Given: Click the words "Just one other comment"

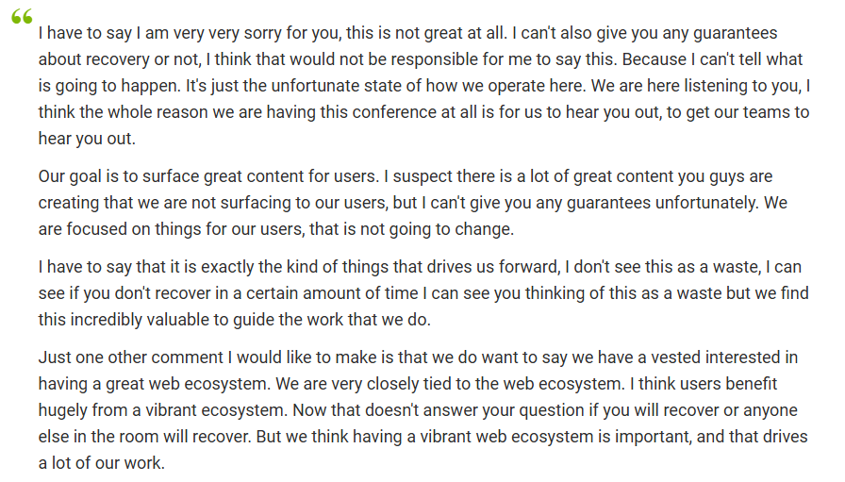Looking at the screenshot, I should 130,357.
